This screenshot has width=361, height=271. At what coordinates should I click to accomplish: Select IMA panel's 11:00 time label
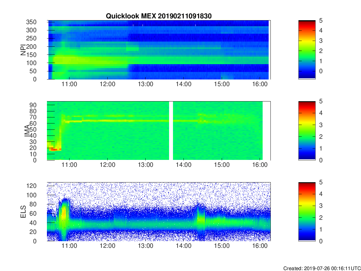coord(69,165)
